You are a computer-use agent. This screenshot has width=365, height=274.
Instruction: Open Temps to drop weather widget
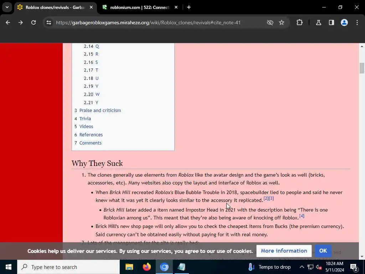pos(269,267)
